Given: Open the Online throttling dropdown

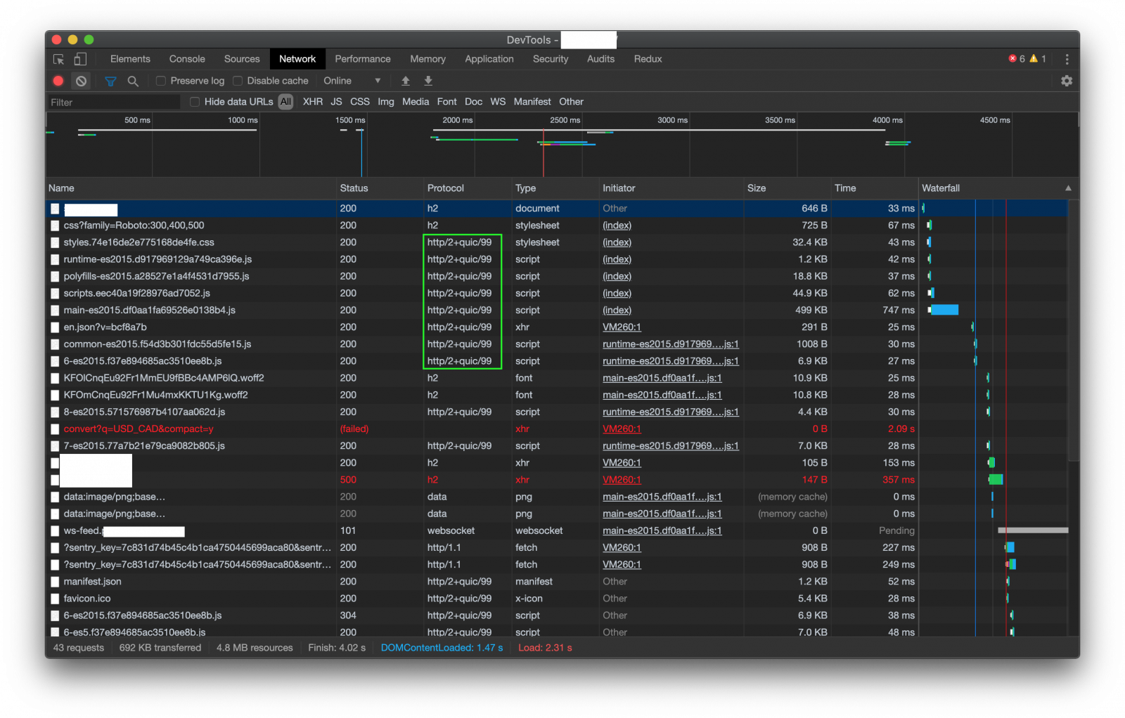Looking at the screenshot, I should [x=352, y=81].
